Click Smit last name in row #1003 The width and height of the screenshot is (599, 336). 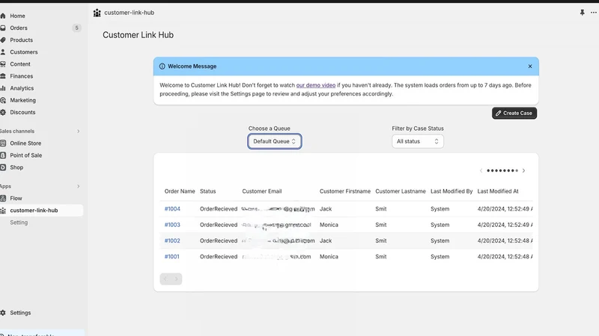tap(381, 225)
